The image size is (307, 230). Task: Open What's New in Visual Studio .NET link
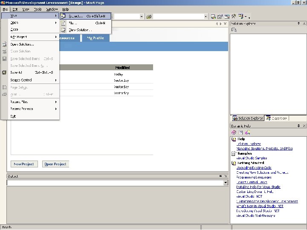click(260, 206)
